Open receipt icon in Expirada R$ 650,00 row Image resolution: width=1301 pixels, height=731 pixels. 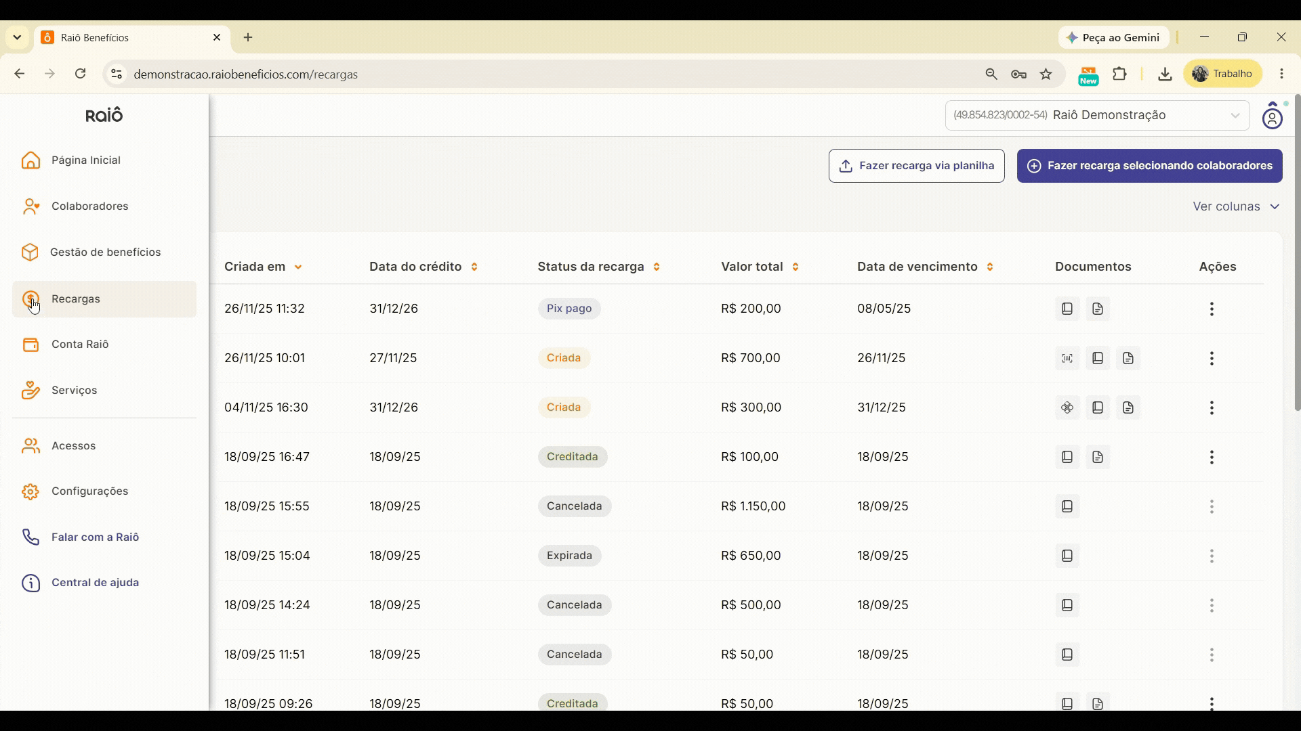point(1067,556)
